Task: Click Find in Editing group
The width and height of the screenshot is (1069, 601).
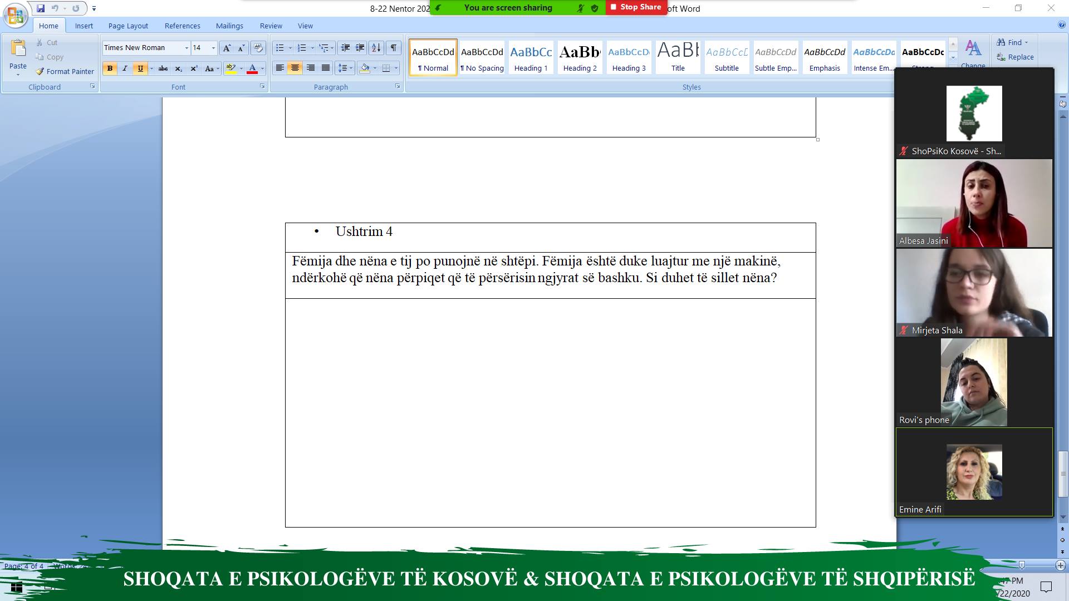Action: coord(1012,42)
